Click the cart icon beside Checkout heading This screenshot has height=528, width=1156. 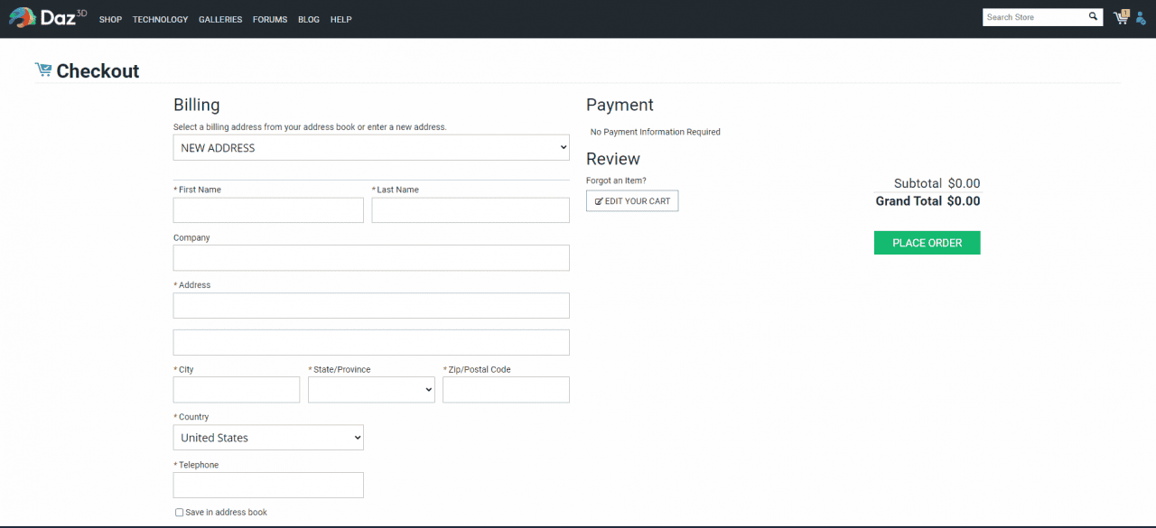click(43, 70)
